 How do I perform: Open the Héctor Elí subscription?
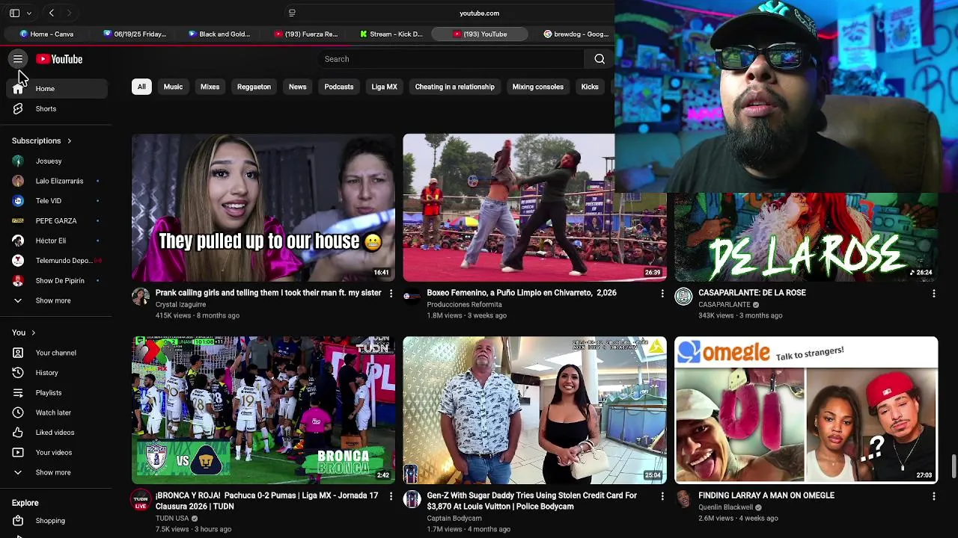[58, 241]
